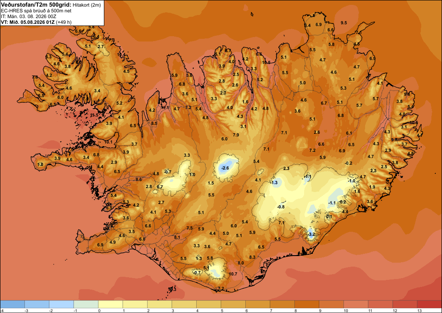Click the legend color band between 6 and 7
The image size is (442, 313).
[x=258, y=304]
